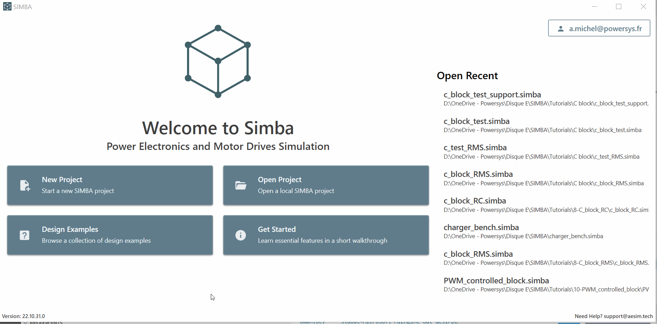Screen dimensions: 657x324
Task: Start a new SIMBA project
Action: (x=110, y=185)
